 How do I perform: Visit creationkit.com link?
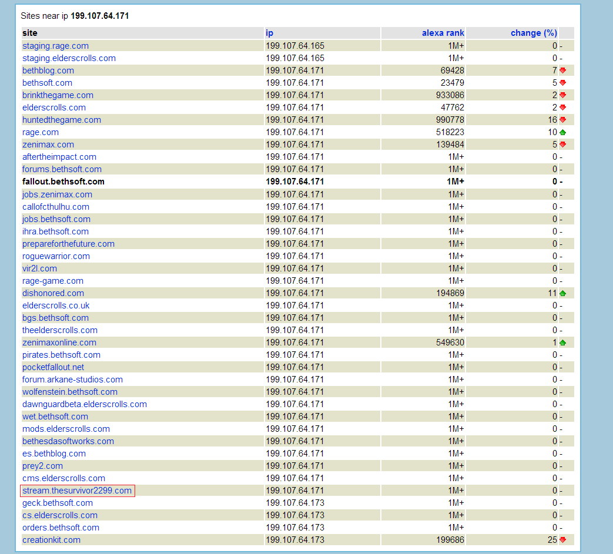(x=51, y=540)
